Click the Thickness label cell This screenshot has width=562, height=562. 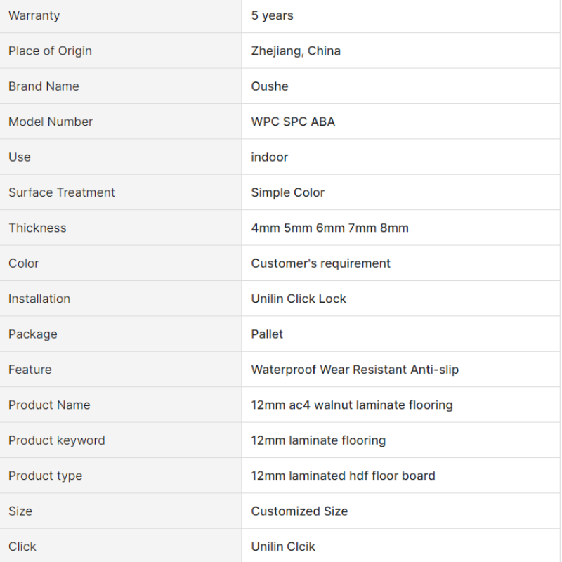(120, 228)
